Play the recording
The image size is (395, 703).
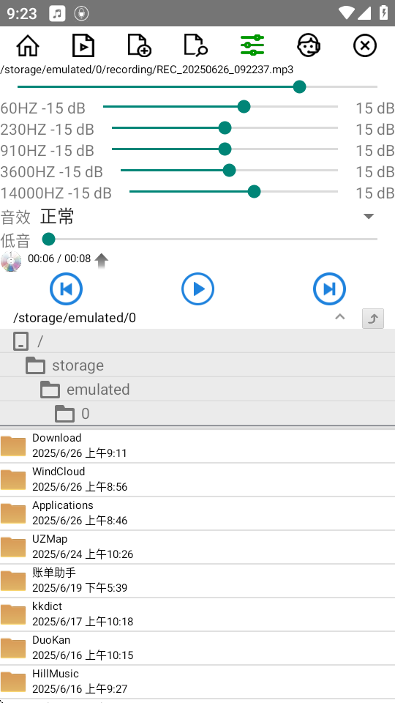click(198, 289)
